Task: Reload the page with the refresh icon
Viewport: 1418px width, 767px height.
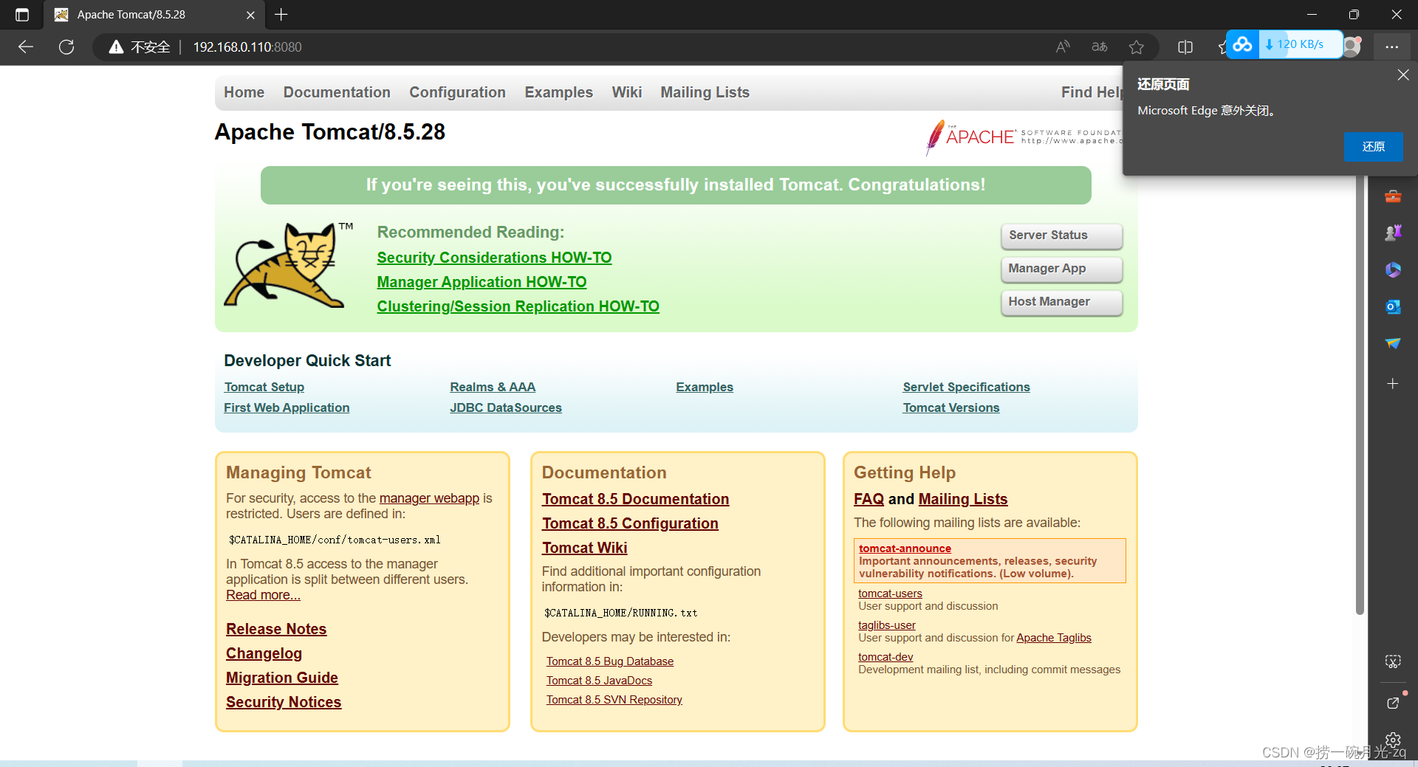Action: click(66, 47)
